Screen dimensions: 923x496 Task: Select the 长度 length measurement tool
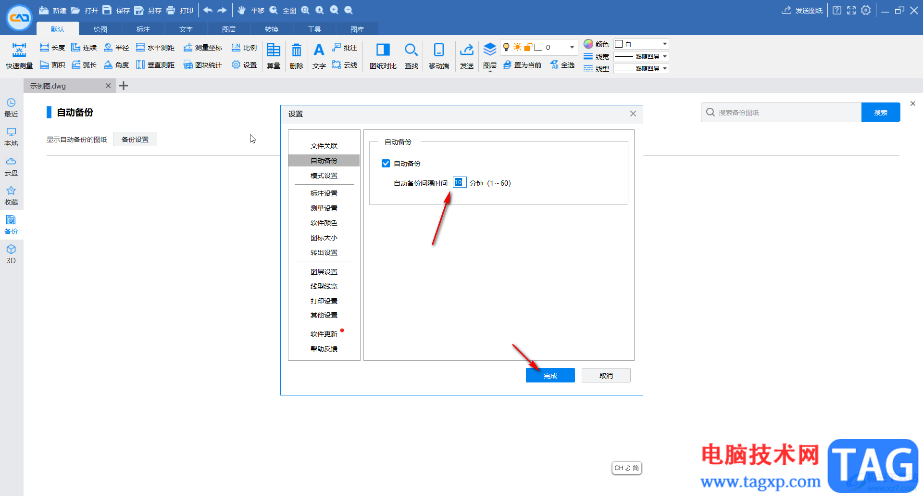(52, 48)
